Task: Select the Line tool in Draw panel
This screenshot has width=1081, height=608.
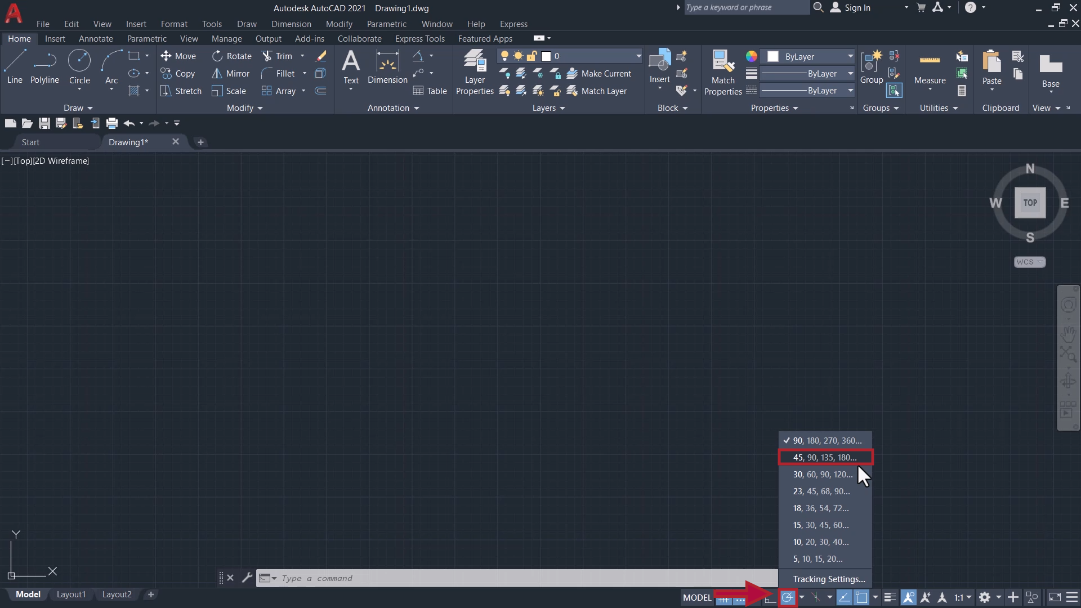Action: pyautogui.click(x=15, y=66)
